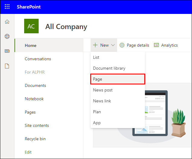The height and width of the screenshot is (159, 192).
Task: Open My sites globe icon
Action: (7, 36)
